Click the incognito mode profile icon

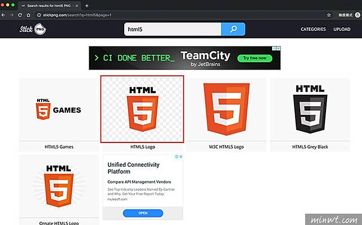tap(358, 15)
